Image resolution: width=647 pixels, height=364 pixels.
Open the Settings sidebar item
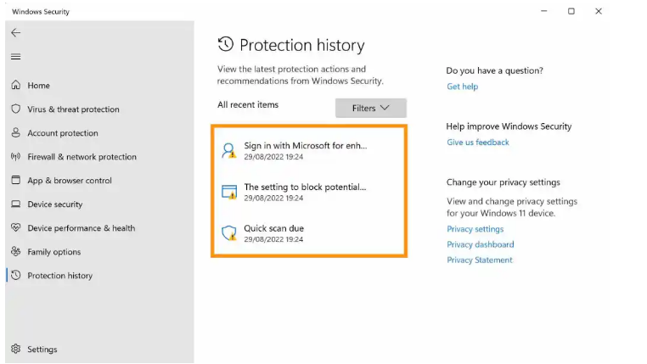click(42, 350)
